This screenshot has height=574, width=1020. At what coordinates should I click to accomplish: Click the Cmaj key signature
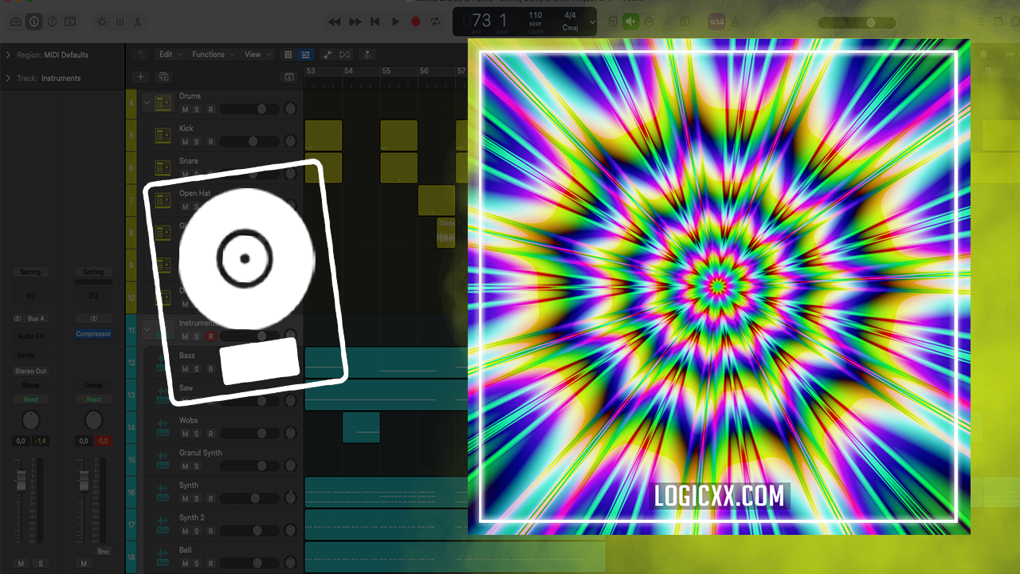point(570,27)
